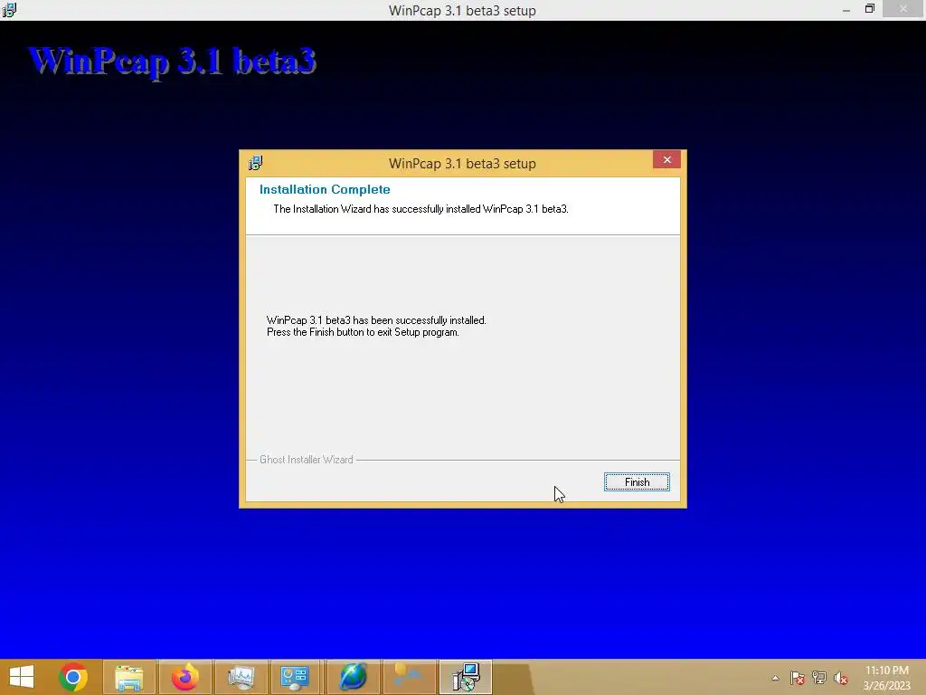Click the large blue 'WinPcap 3.1 beta3' banner title

(173, 62)
